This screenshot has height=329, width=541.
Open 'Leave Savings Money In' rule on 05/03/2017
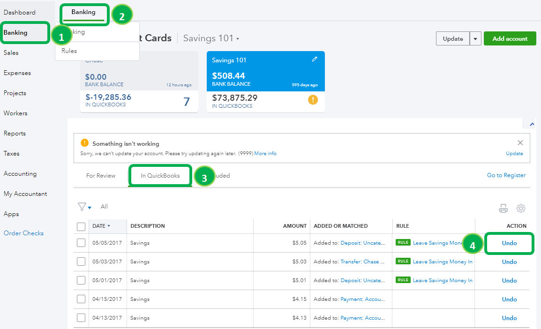coord(443,262)
